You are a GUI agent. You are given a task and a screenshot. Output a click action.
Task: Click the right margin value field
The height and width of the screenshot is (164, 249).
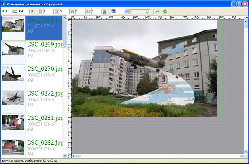(x=64, y=12)
